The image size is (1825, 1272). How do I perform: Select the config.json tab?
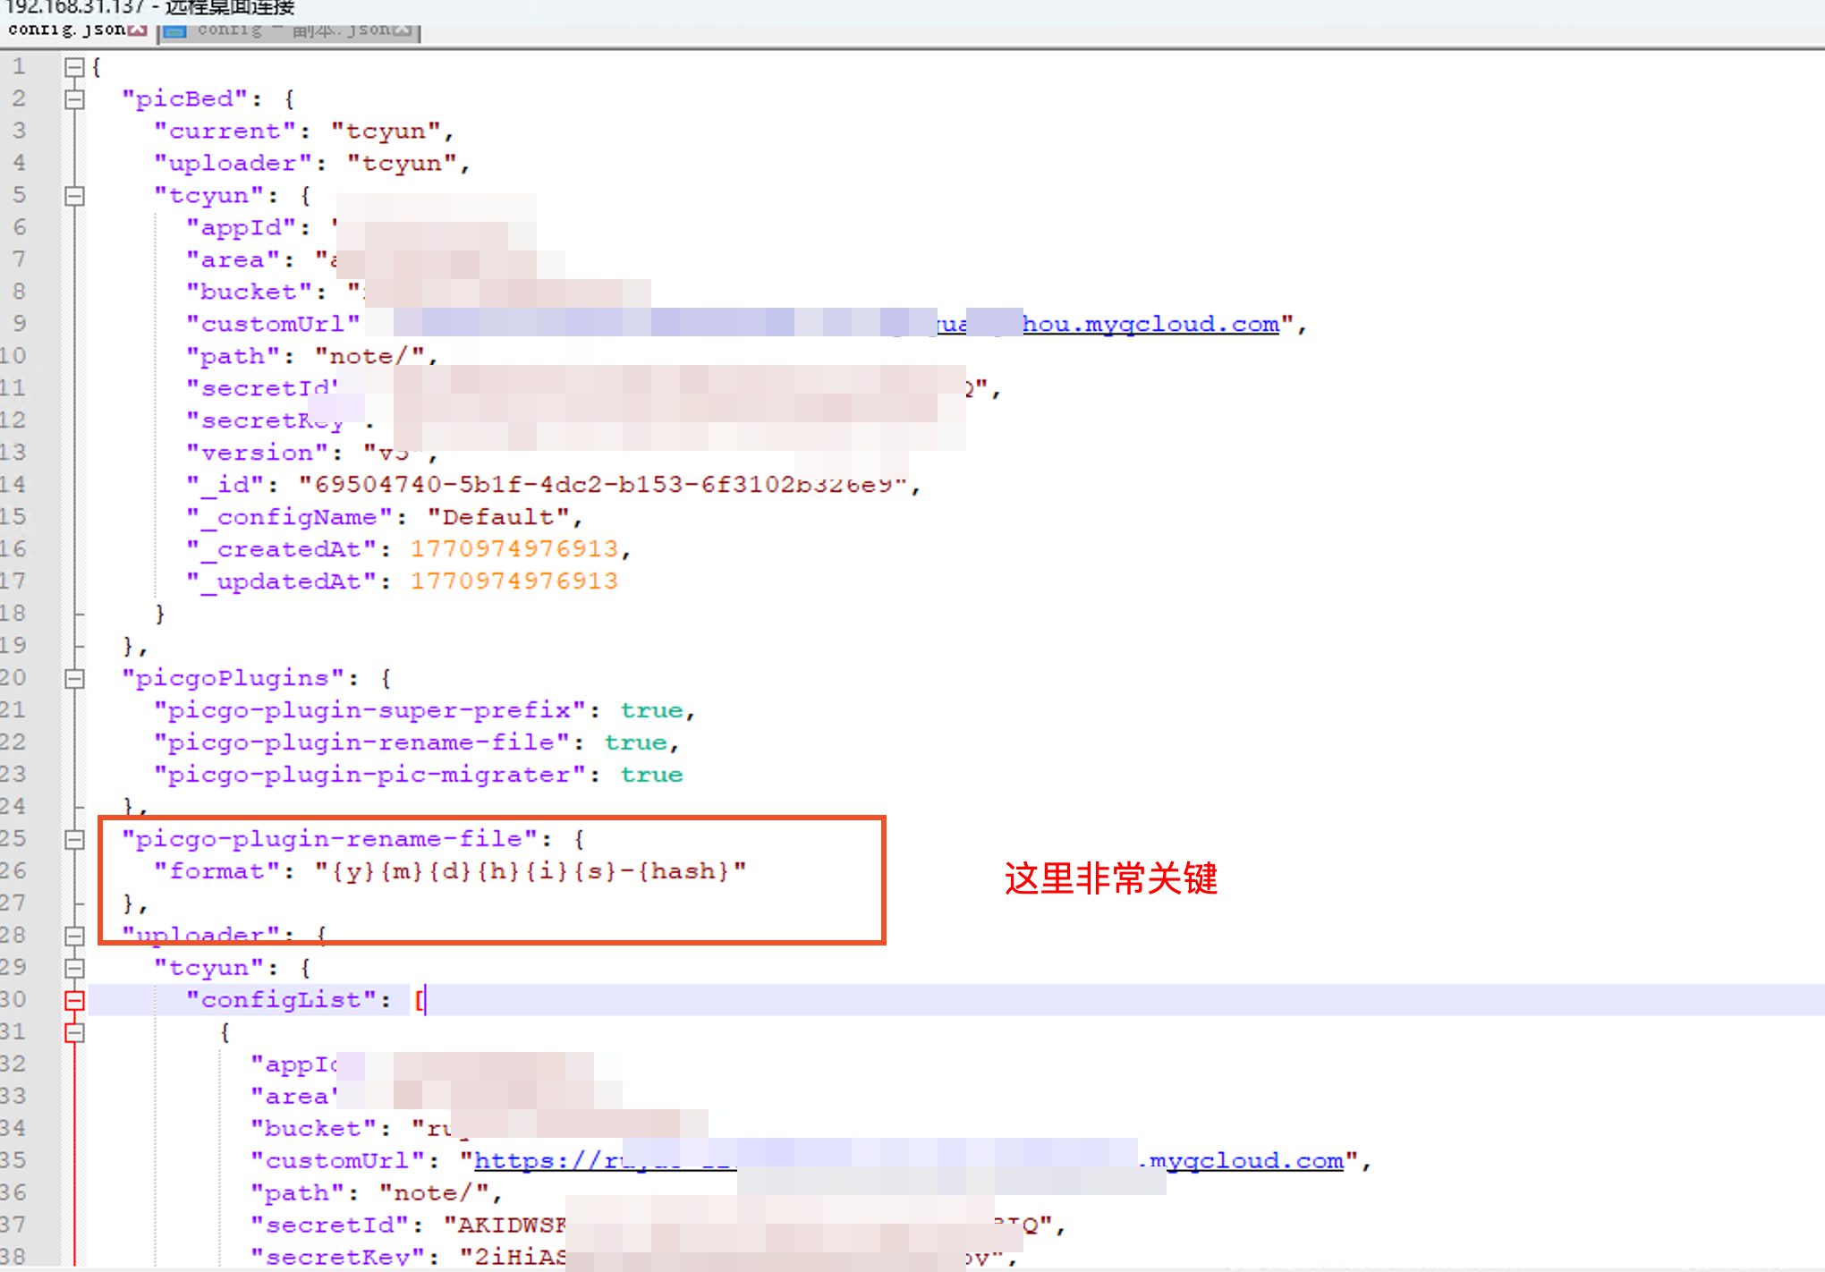[76, 30]
